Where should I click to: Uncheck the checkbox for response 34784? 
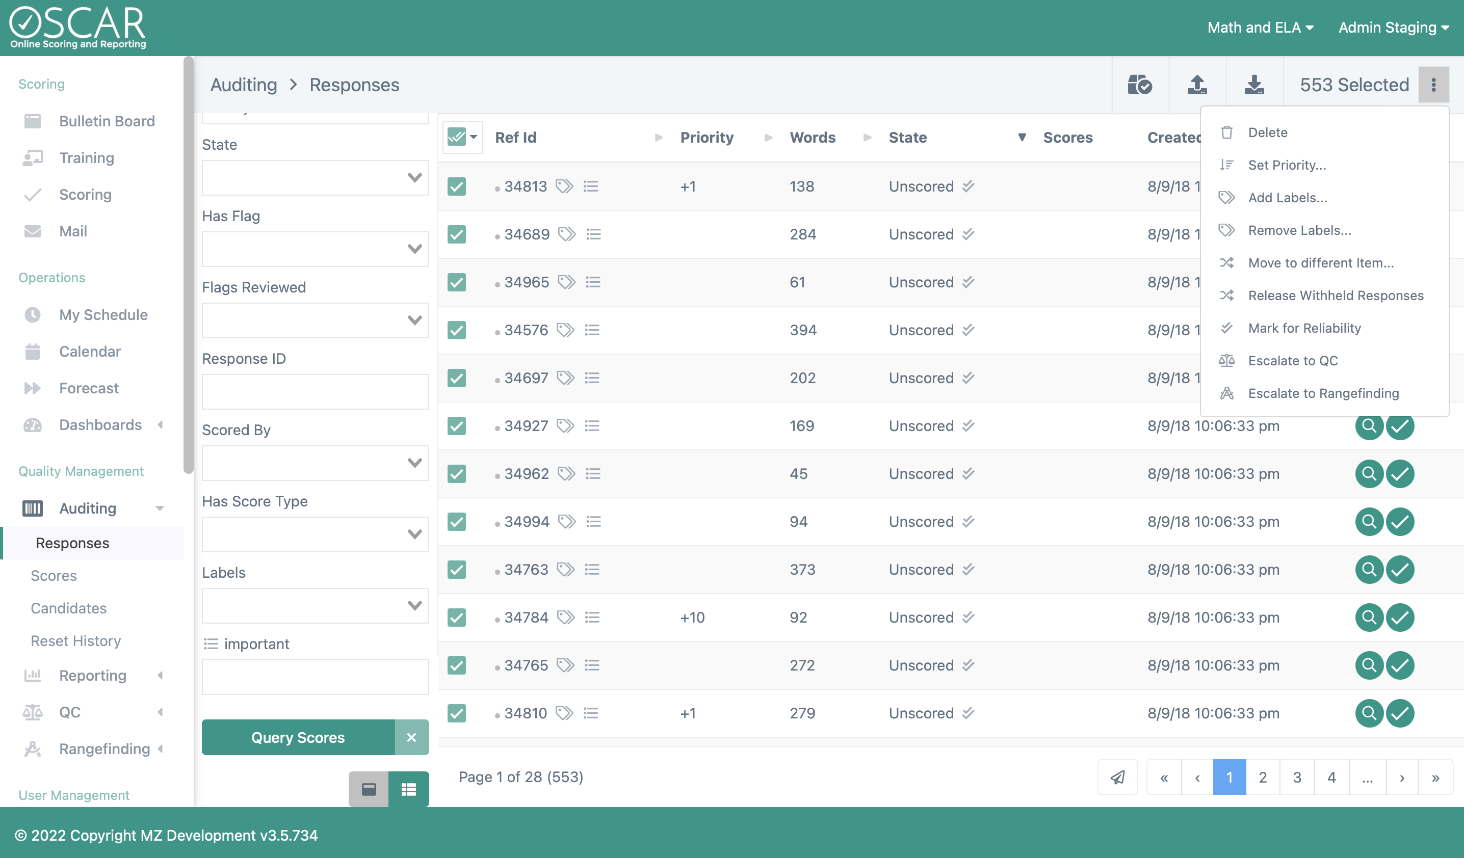457,617
